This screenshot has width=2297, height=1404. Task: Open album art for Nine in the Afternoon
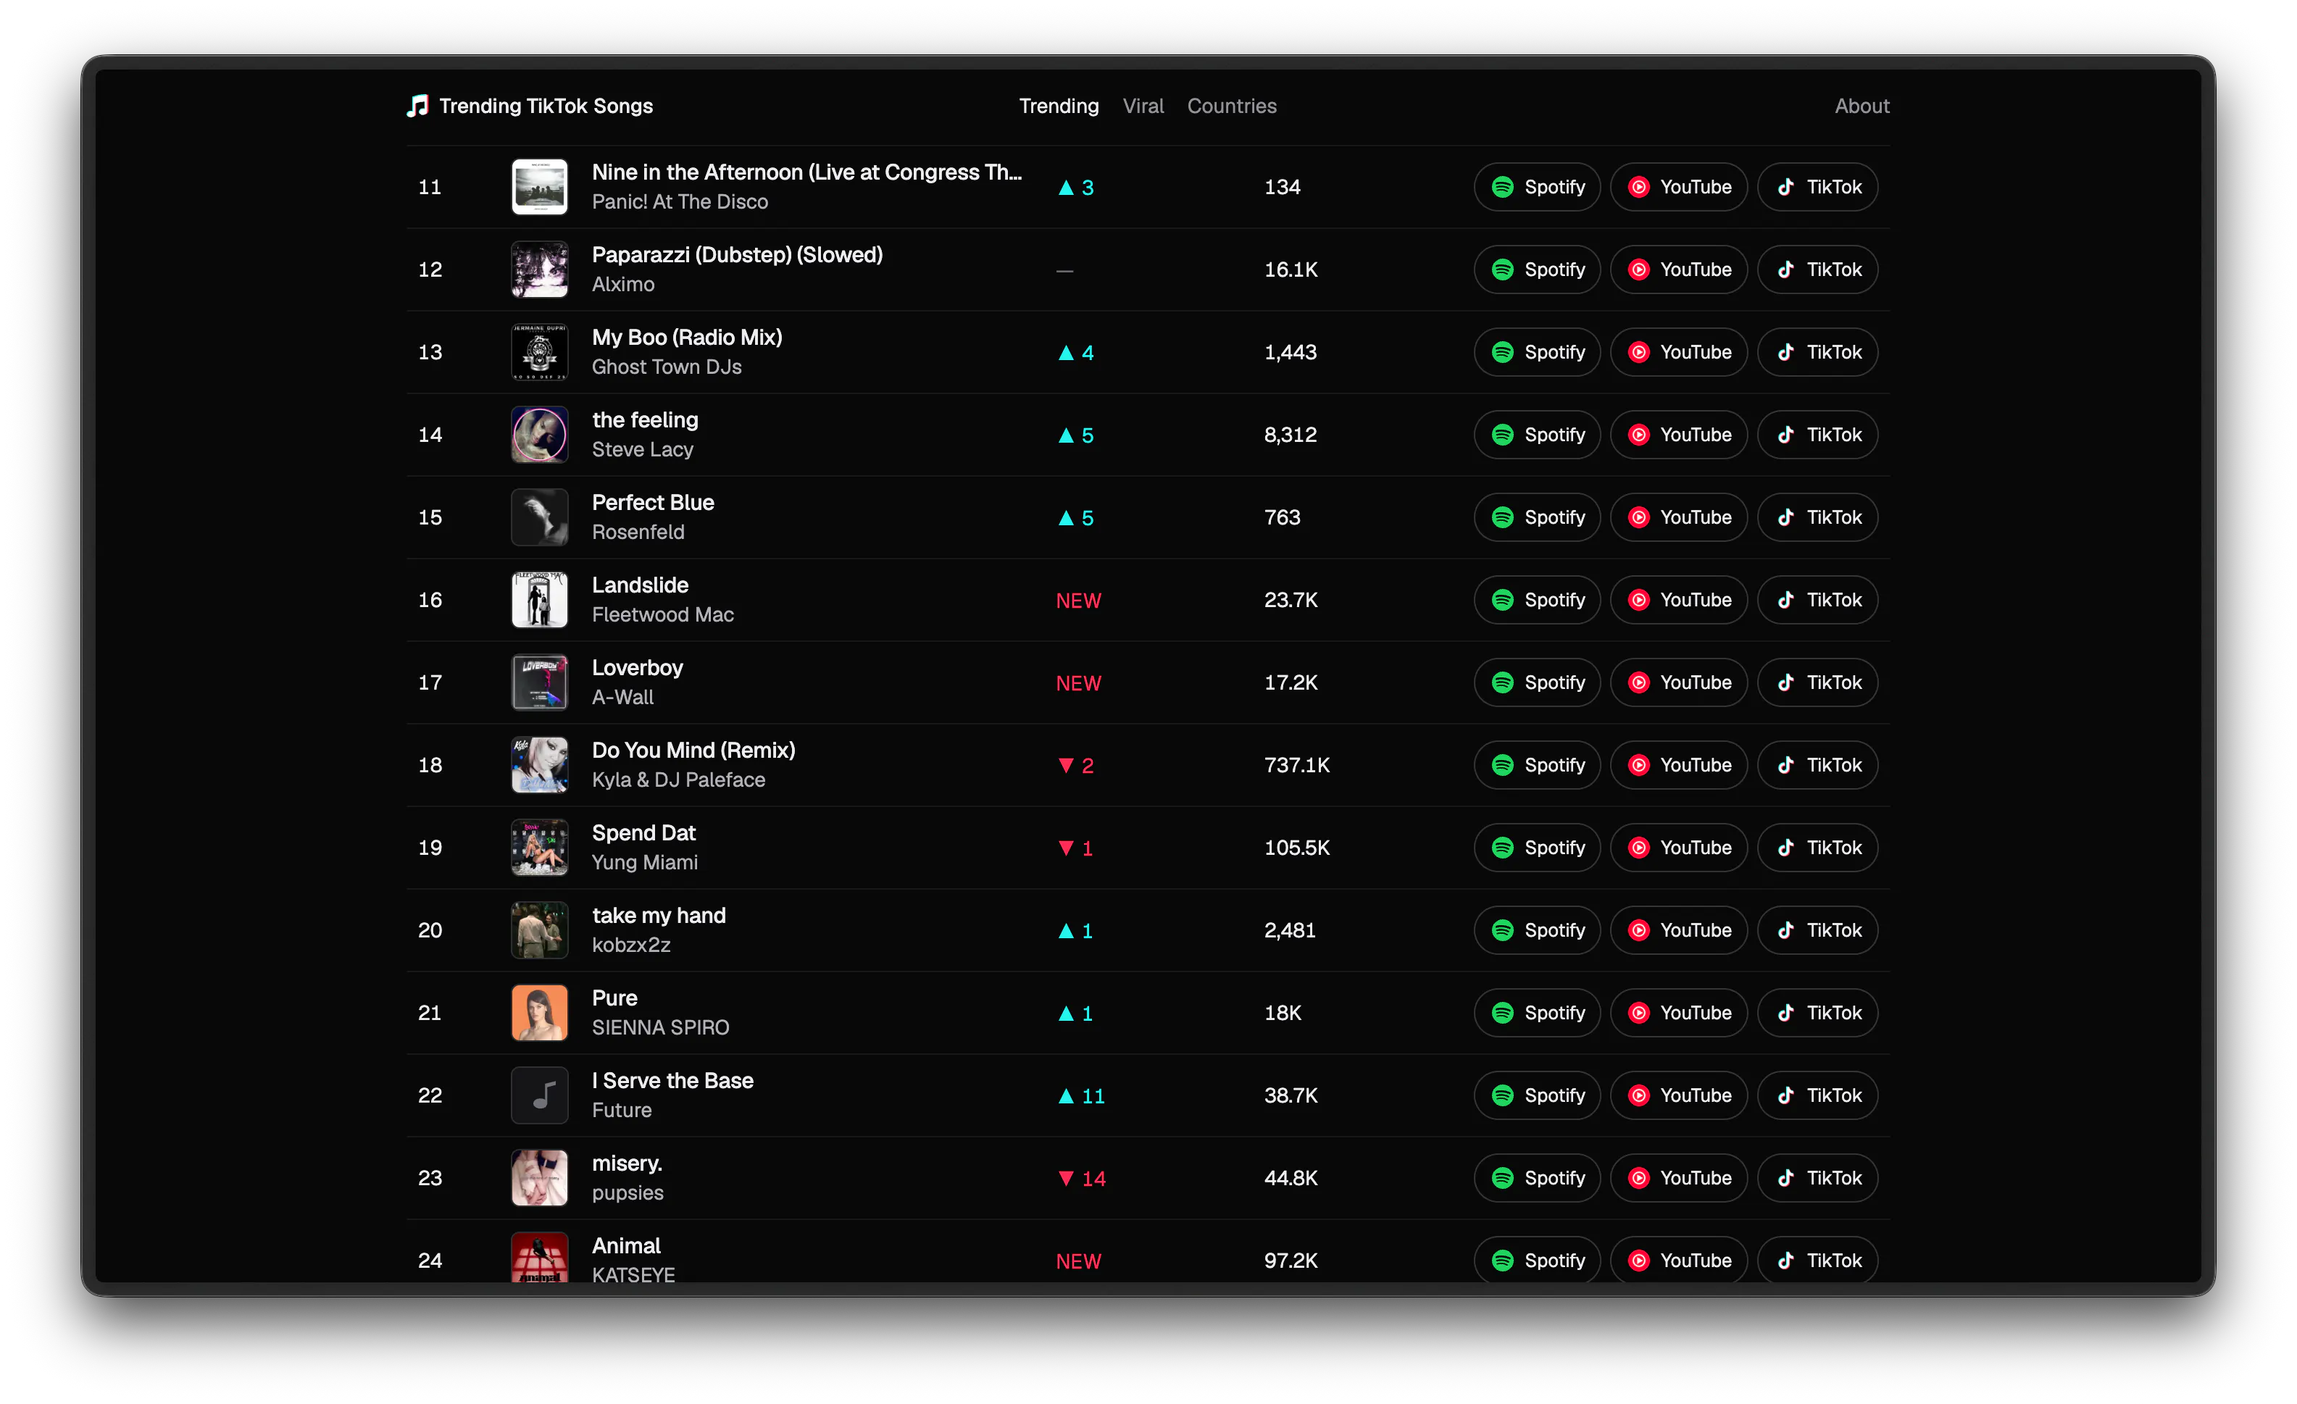[x=540, y=188]
